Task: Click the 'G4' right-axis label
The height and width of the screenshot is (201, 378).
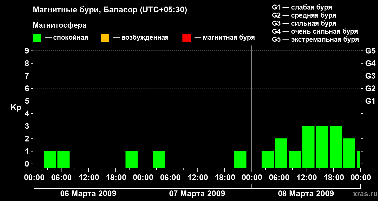Action: click(370, 63)
